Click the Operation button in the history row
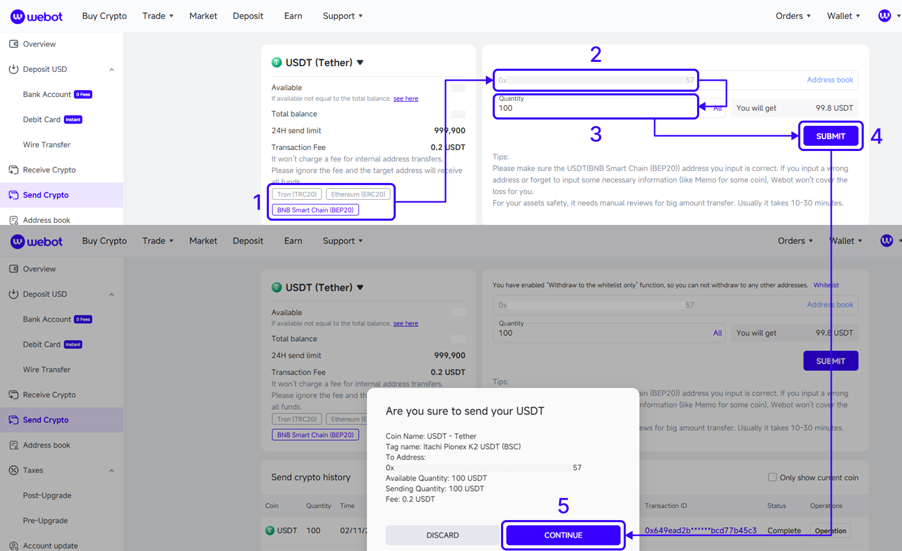The width and height of the screenshot is (902, 551). click(x=830, y=531)
